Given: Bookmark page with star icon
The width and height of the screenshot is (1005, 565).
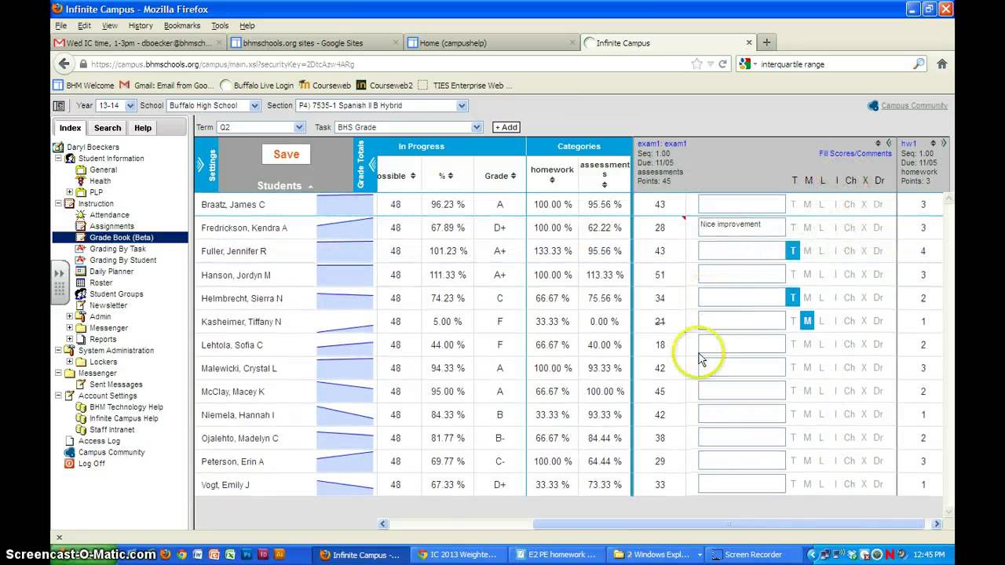Looking at the screenshot, I should [696, 64].
